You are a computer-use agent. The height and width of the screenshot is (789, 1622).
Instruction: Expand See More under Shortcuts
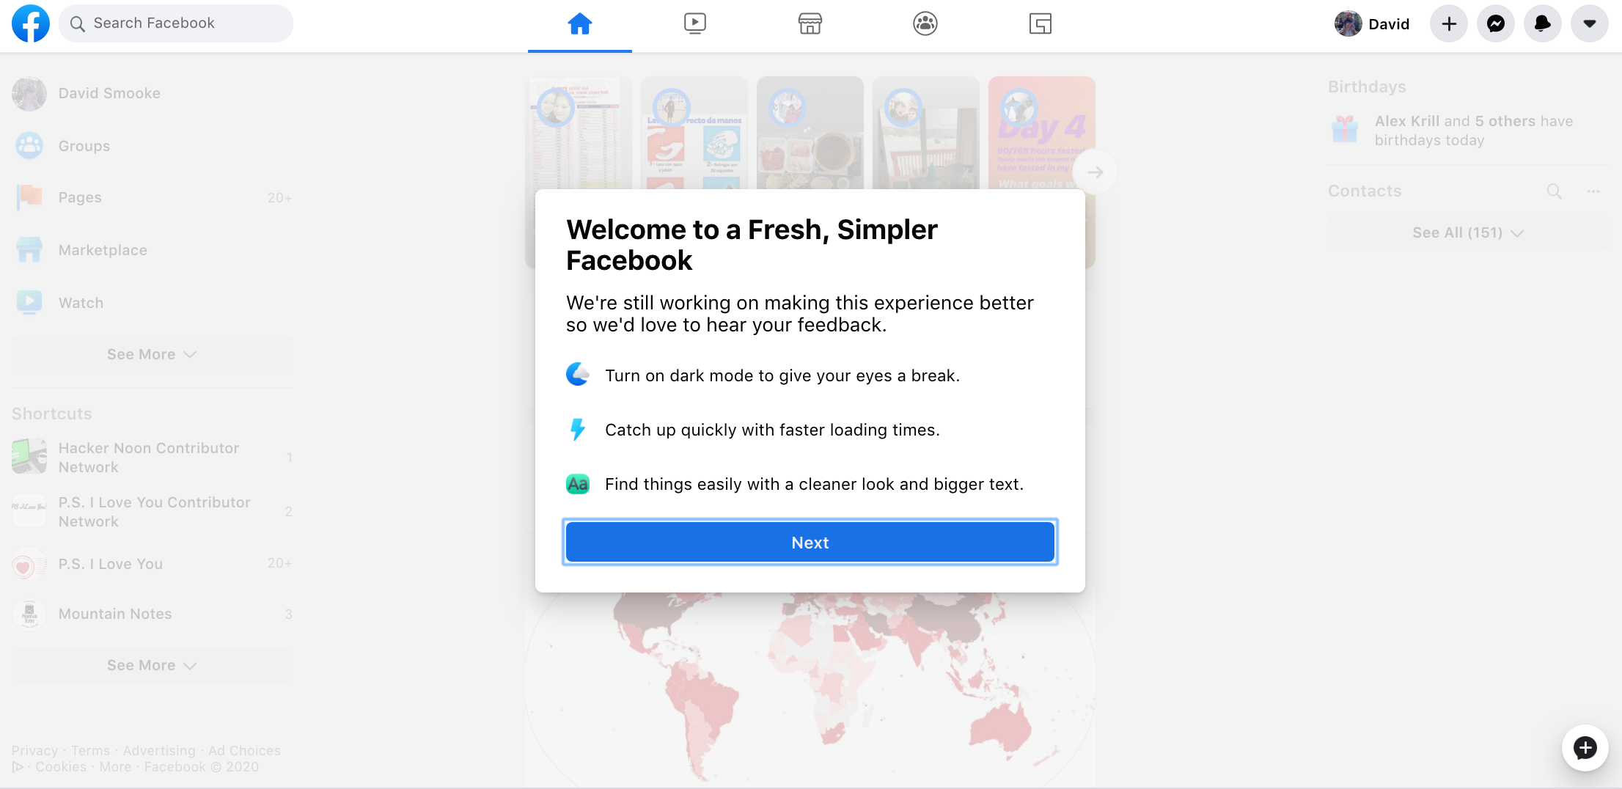click(152, 665)
